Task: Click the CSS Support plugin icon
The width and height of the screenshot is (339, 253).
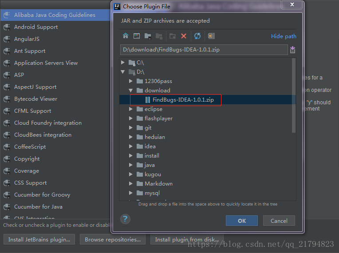Action: pyautogui.click(x=7, y=183)
